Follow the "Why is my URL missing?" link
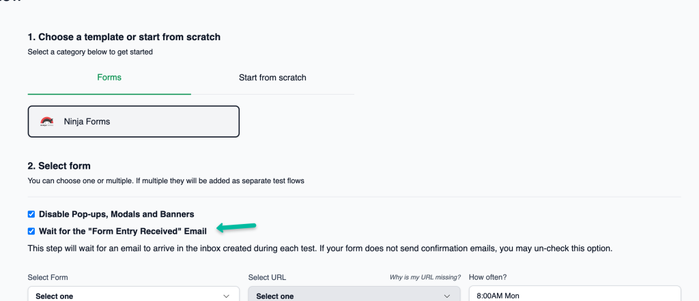The height and width of the screenshot is (301, 699). point(425,277)
